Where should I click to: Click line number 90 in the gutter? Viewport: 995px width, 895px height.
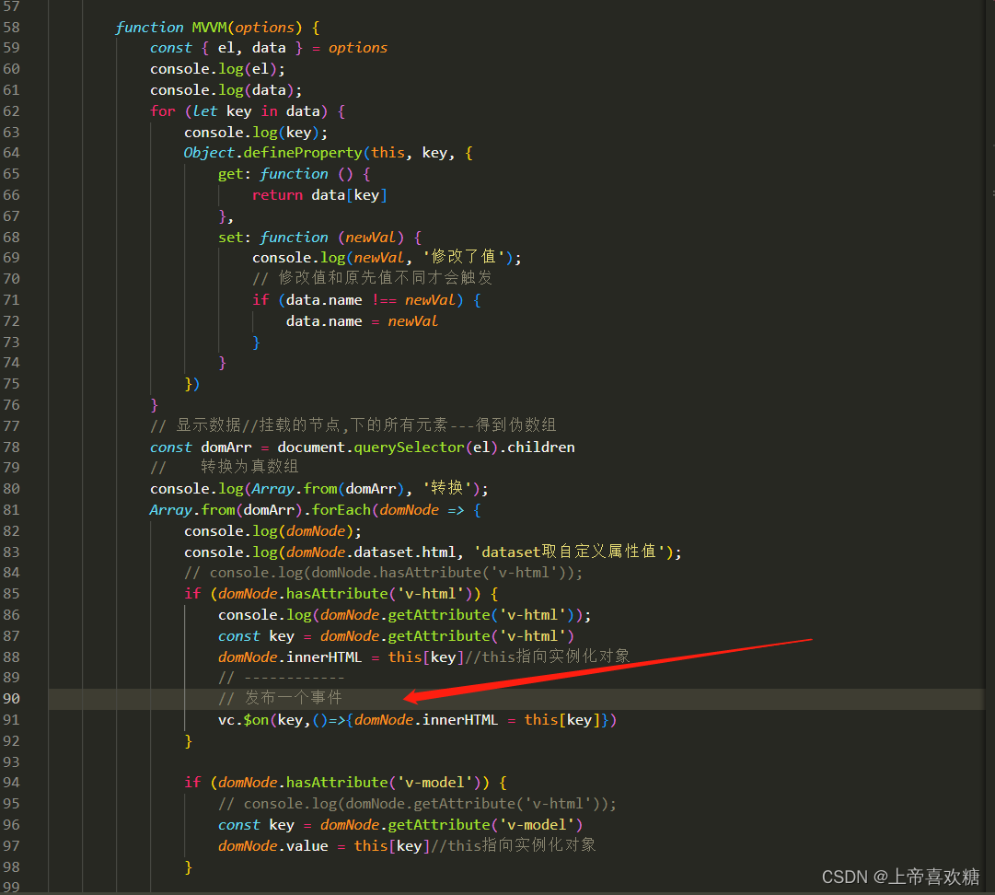click(11, 699)
